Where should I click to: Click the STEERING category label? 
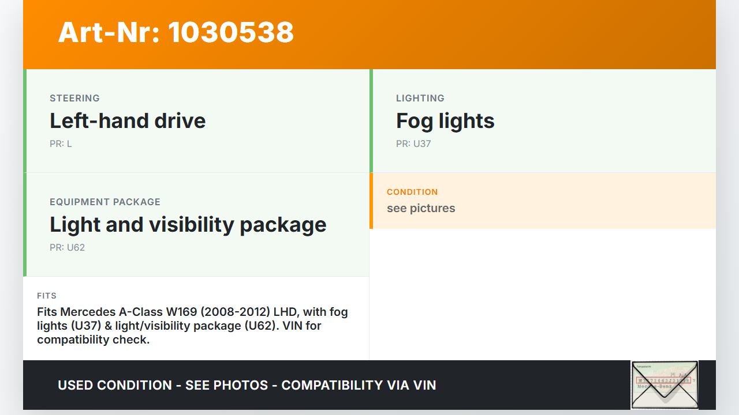pyautogui.click(x=74, y=98)
